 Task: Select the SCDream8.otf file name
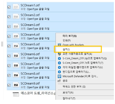click(30, 74)
